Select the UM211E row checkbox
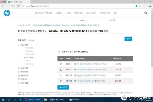Viewport: 153px width, 102px height. (61, 81)
